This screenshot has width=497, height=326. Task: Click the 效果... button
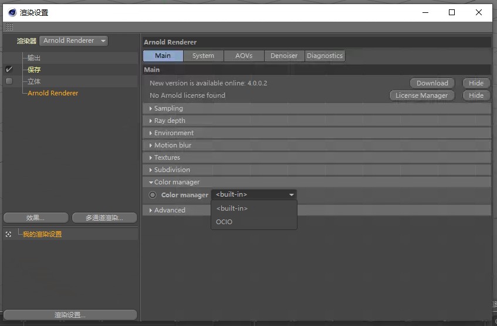[36, 218]
